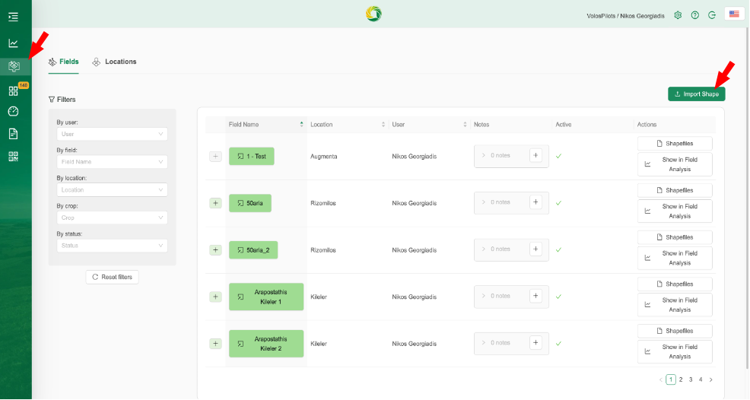Open the settings gear icon in header

(x=678, y=14)
